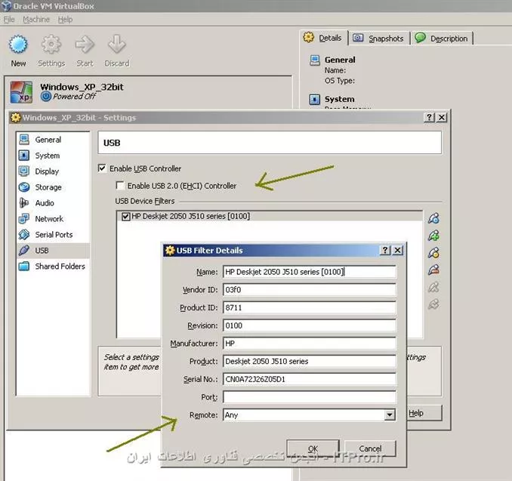Click the Discard toolbar icon
Screen dimensions: 512x481
[x=117, y=45]
